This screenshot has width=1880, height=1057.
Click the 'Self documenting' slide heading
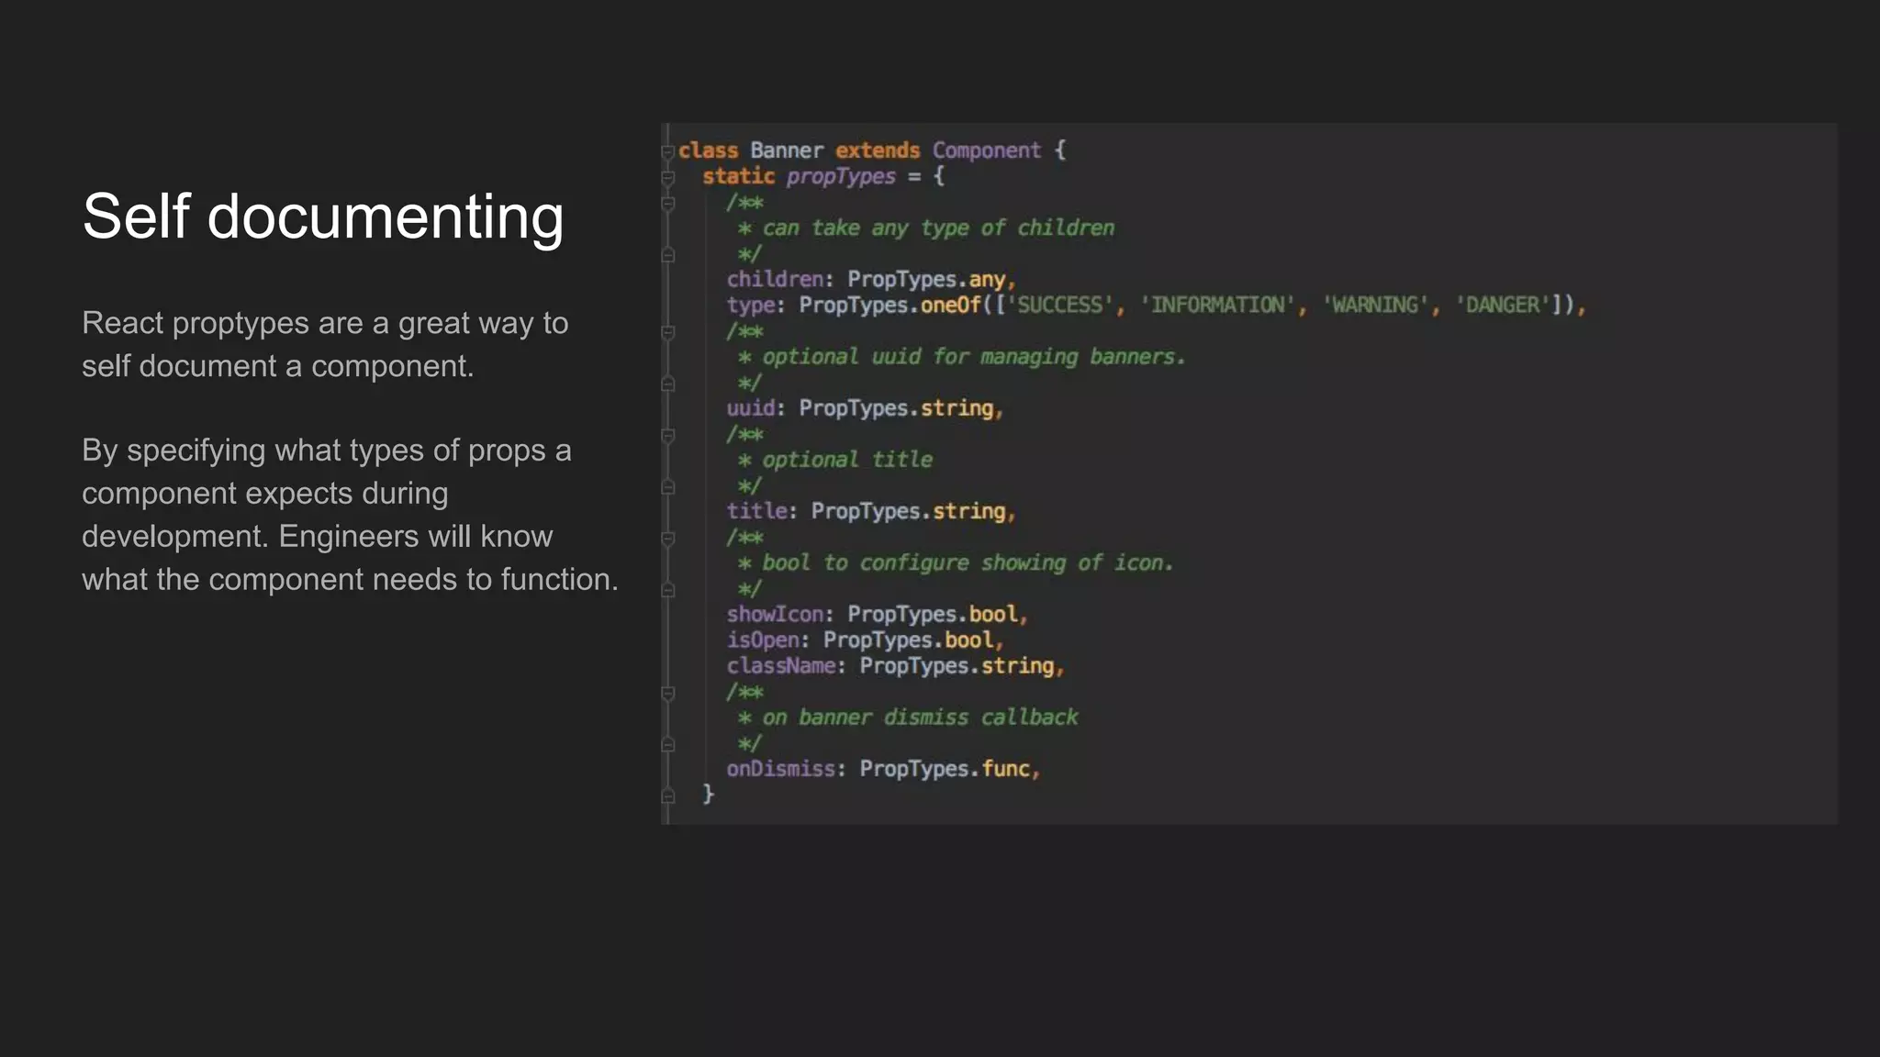(323, 217)
